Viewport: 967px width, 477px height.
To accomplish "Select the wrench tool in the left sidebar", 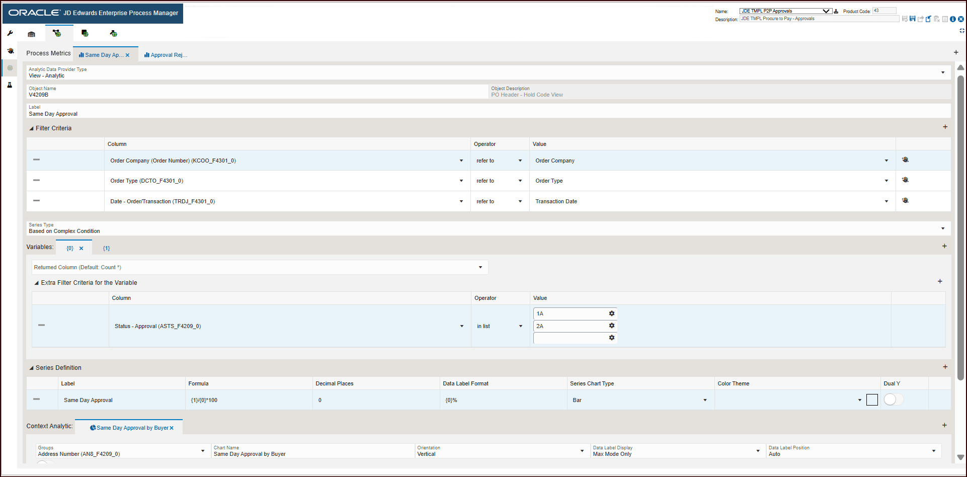I will tap(10, 33).
